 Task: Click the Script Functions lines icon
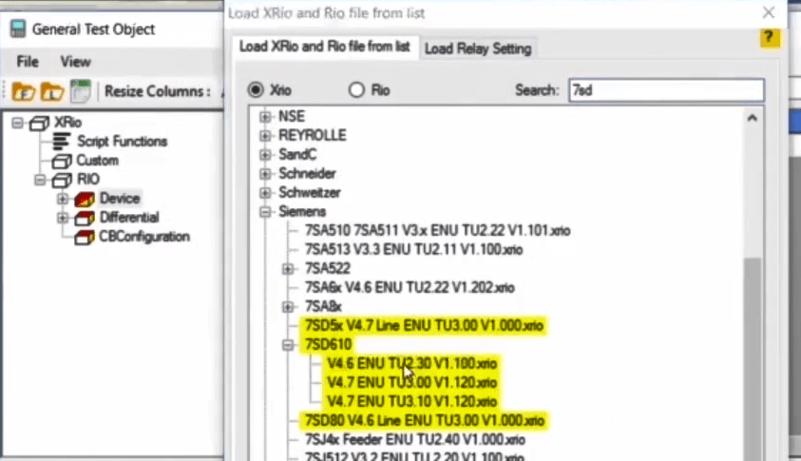[x=62, y=141]
